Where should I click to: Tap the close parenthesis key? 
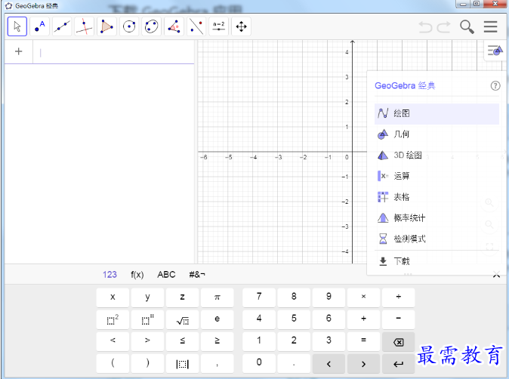(x=147, y=363)
